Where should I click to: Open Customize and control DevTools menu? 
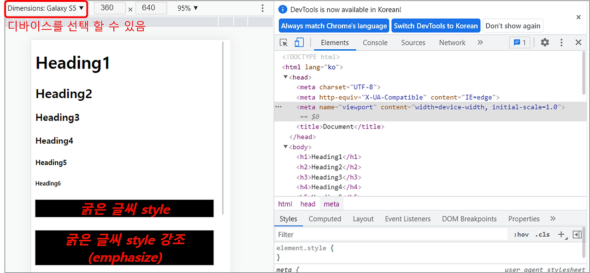561,43
